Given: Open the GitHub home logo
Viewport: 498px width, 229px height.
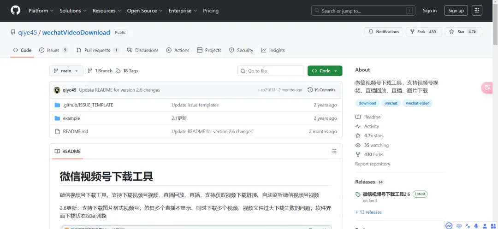Looking at the screenshot, I should pos(16,11).
